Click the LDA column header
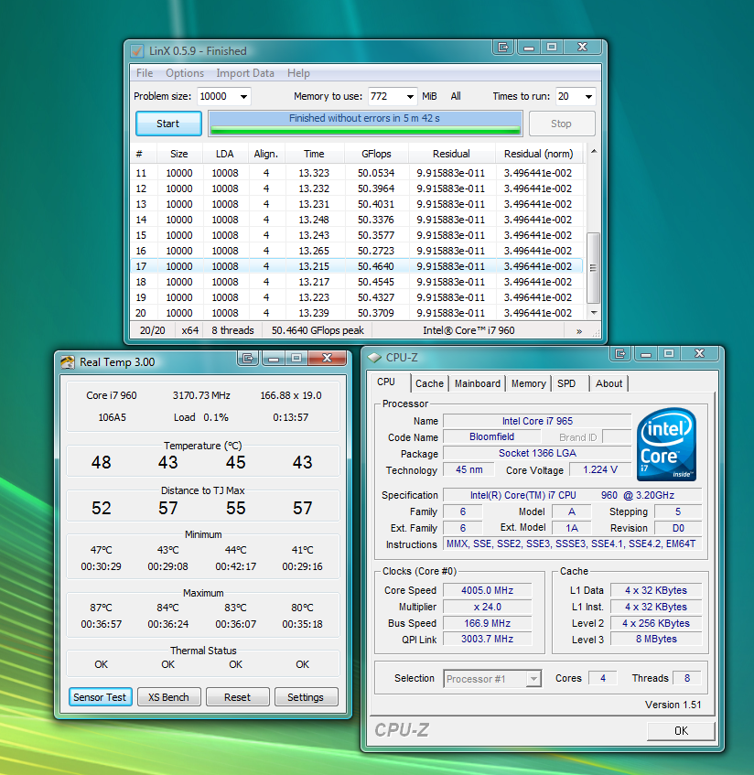This screenshot has height=775, width=754. pos(225,154)
